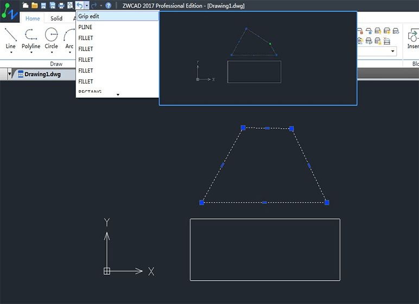Click the Open folder icon

pyautogui.click(x=35, y=5)
